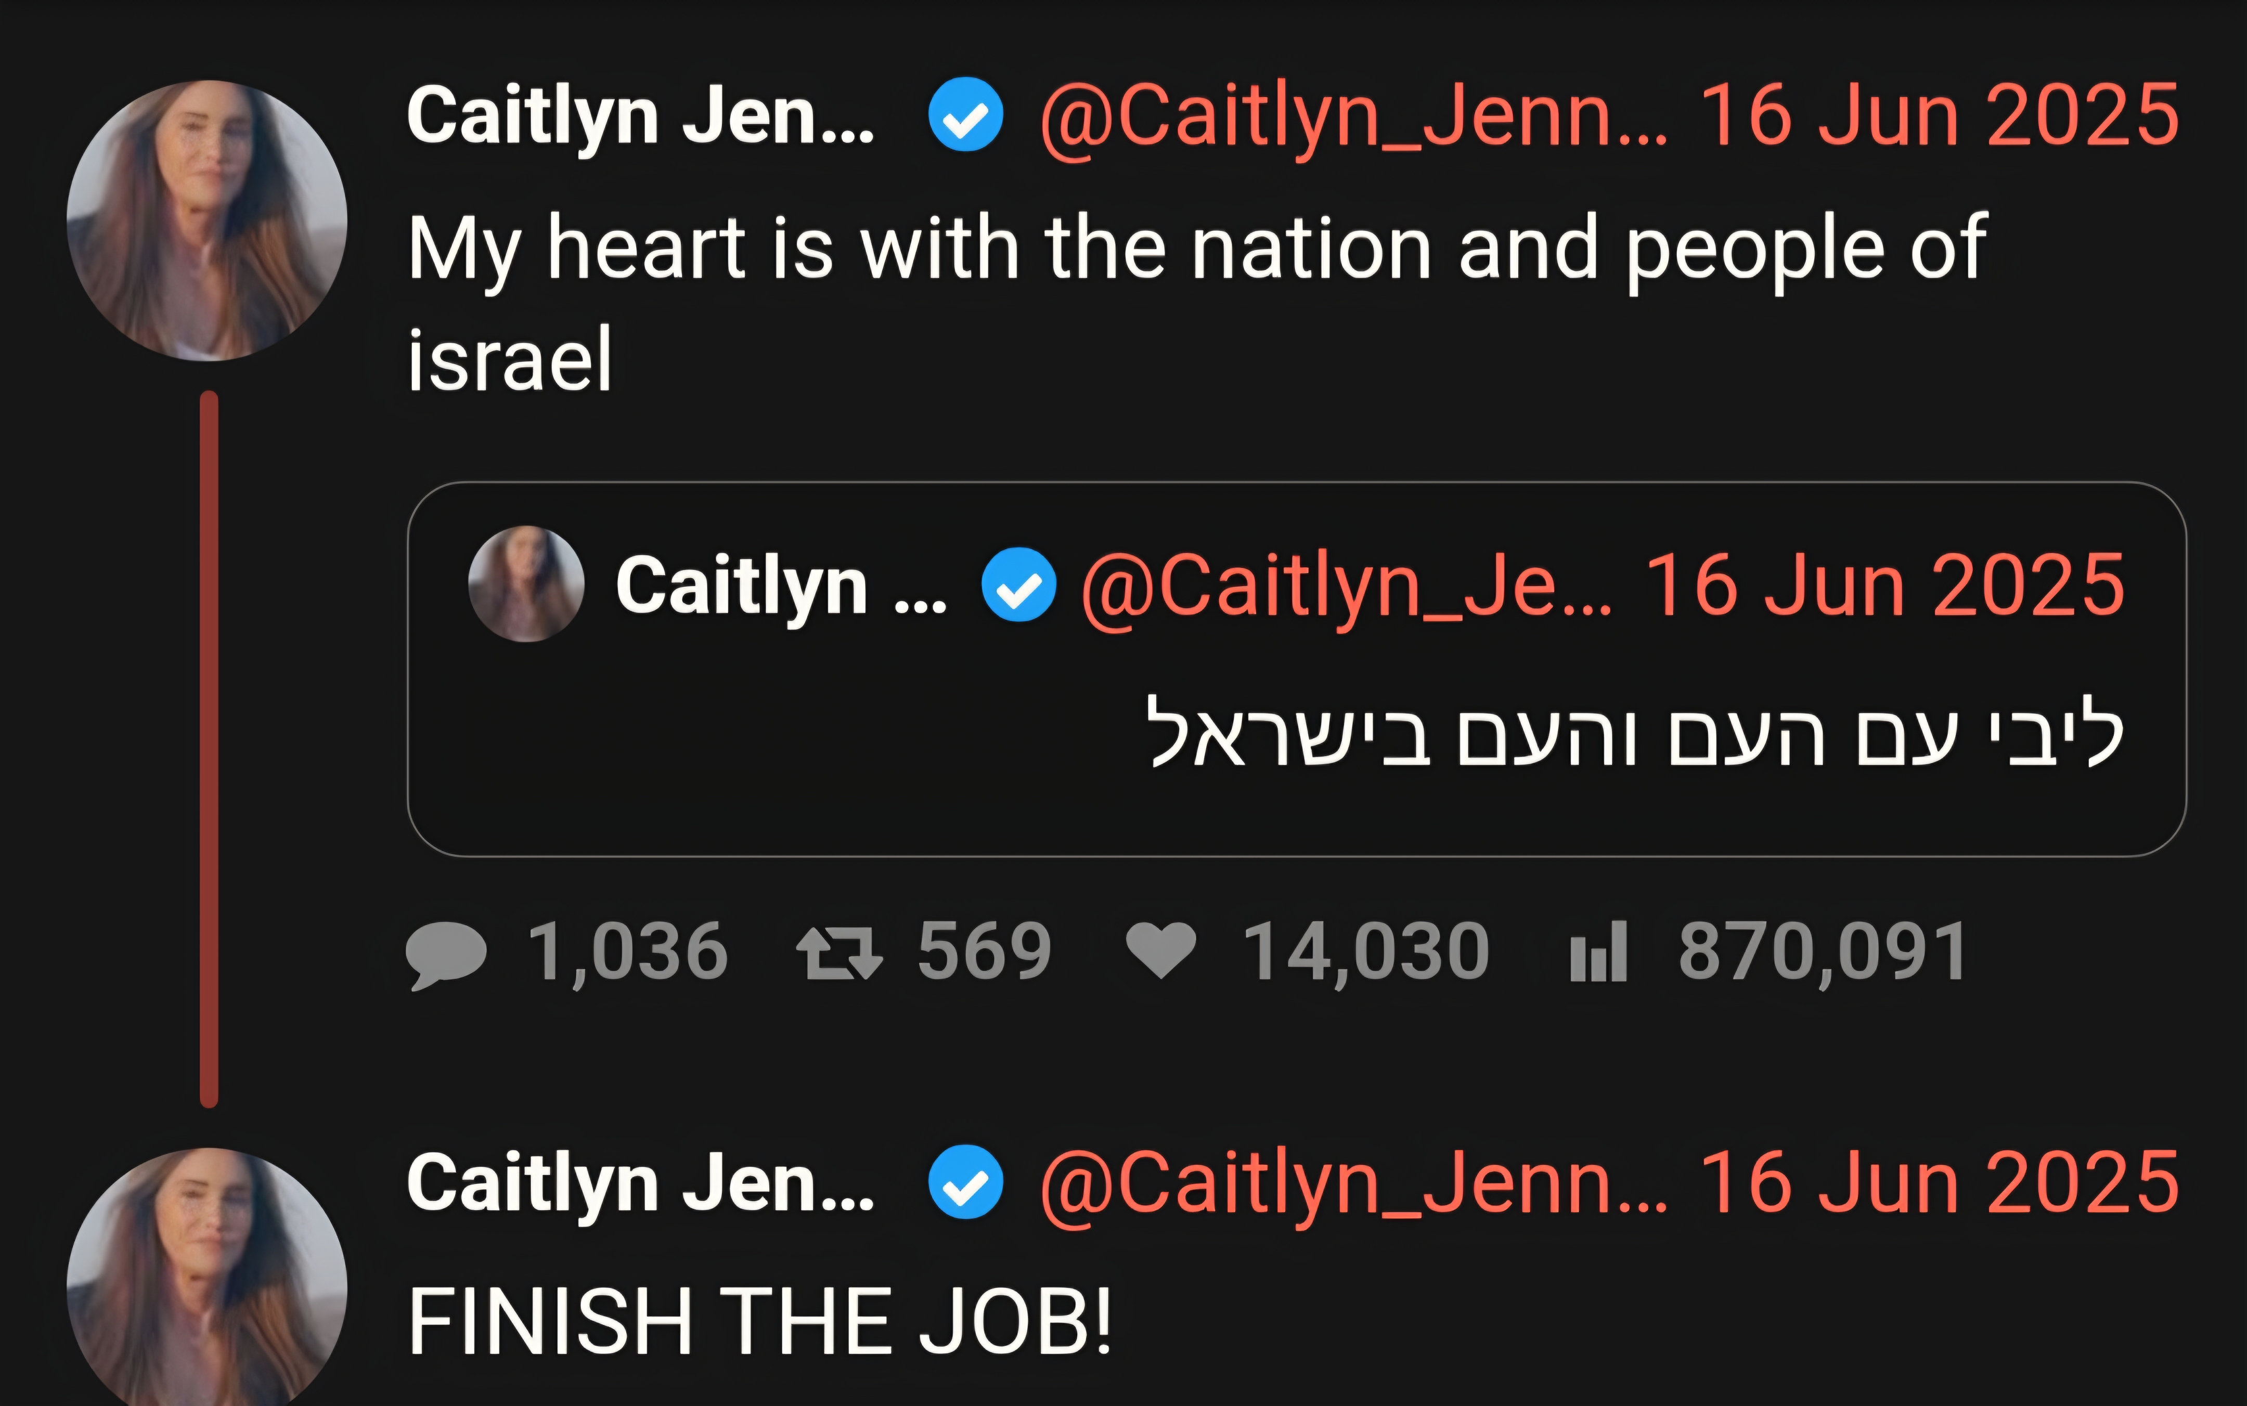Open the quoted tweet's Hebrew text
Screen dimensions: 2247x1406
click(1637, 734)
